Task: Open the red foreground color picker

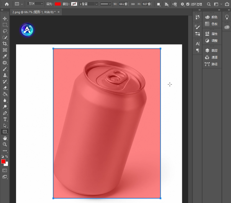Action: click(3, 161)
